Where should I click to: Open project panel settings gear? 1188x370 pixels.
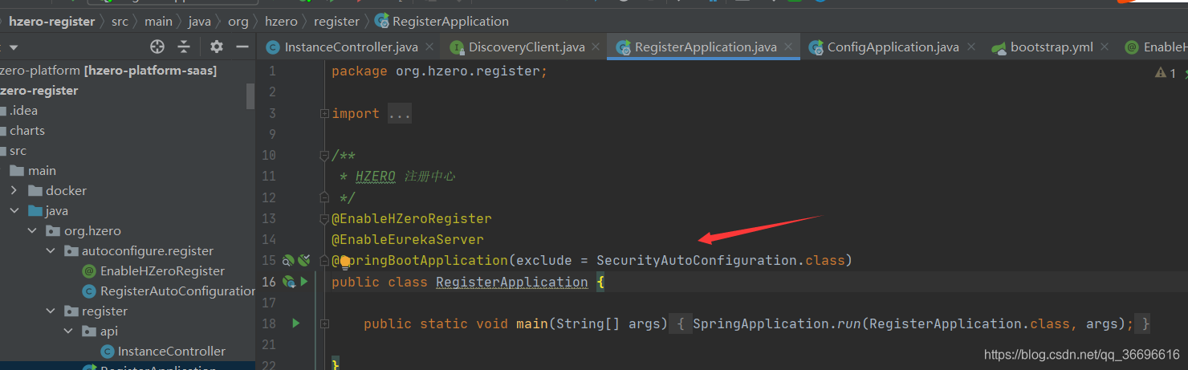pyautogui.click(x=216, y=47)
